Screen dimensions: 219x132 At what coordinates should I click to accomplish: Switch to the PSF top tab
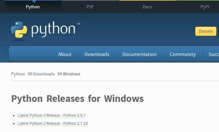90,7
